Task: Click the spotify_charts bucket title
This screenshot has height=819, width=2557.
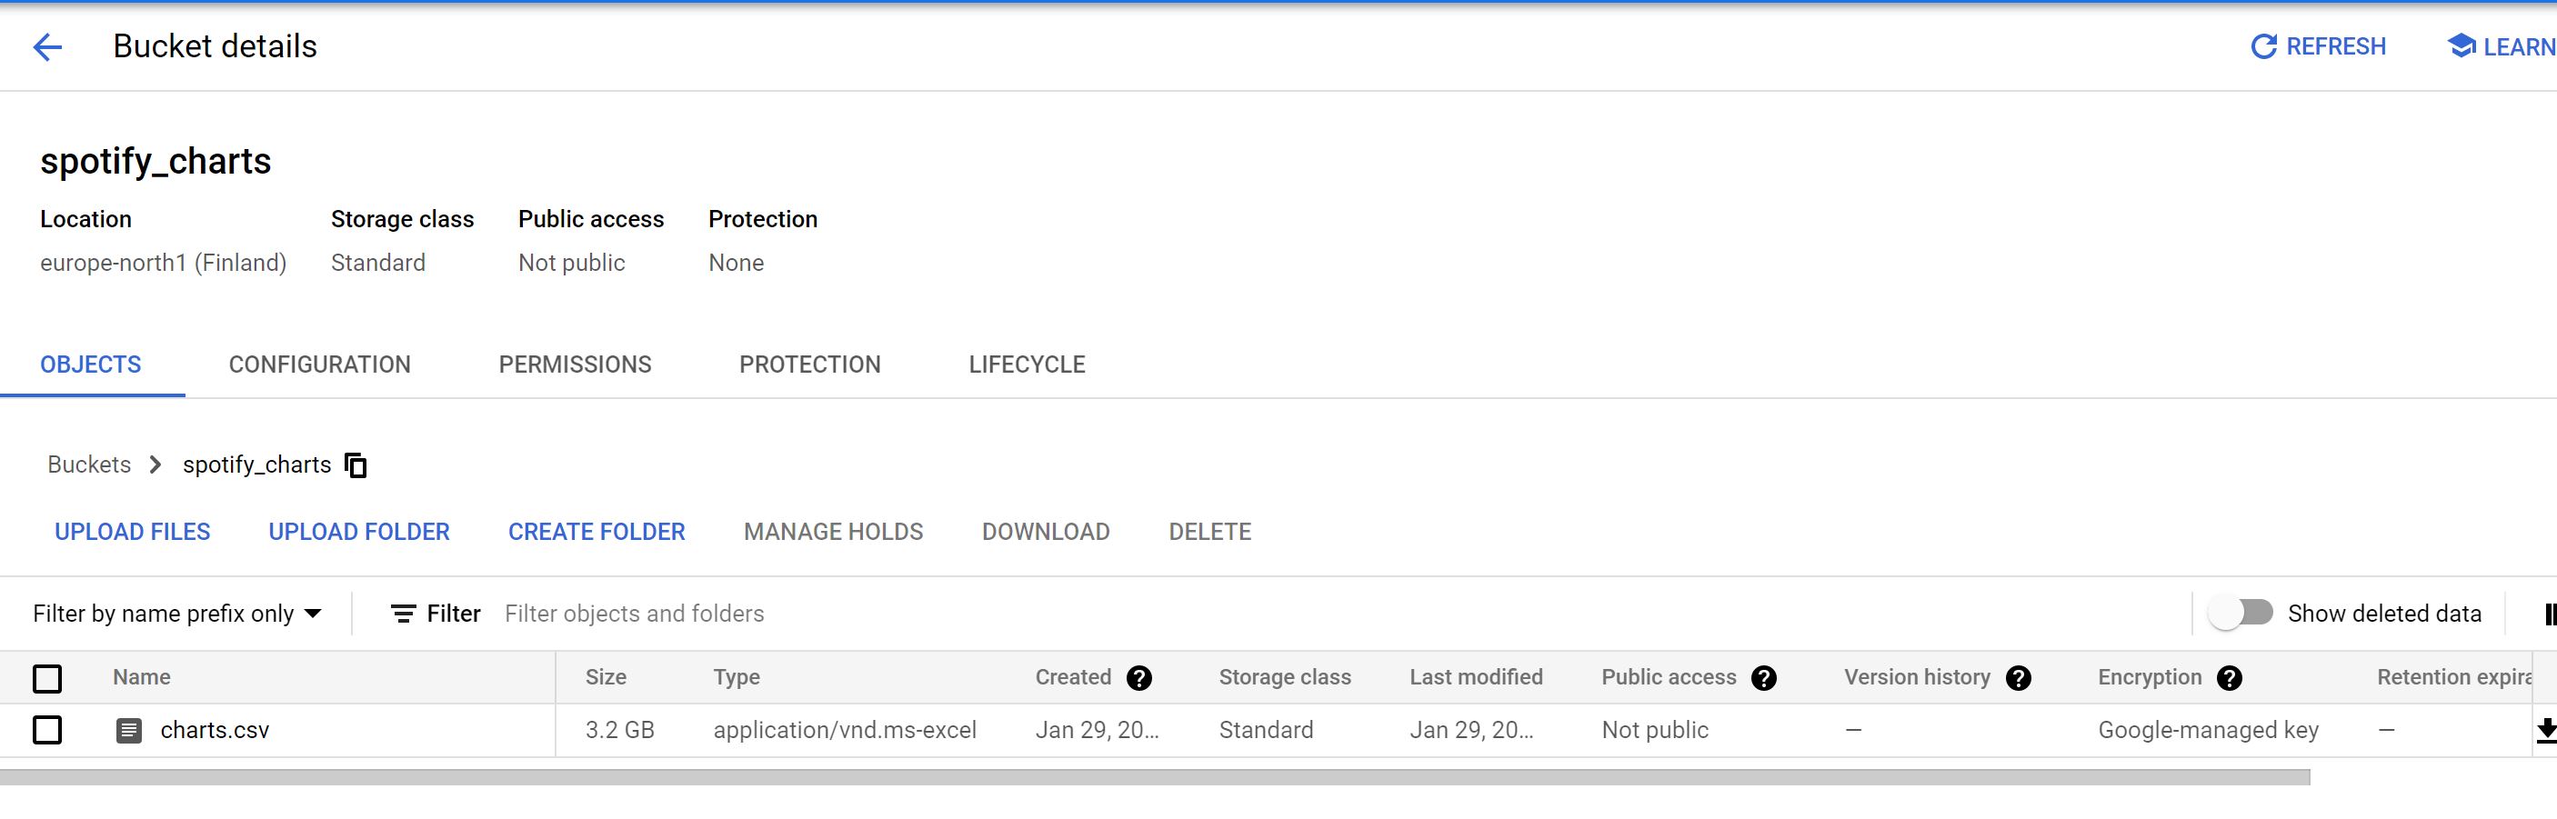Action: 155,161
